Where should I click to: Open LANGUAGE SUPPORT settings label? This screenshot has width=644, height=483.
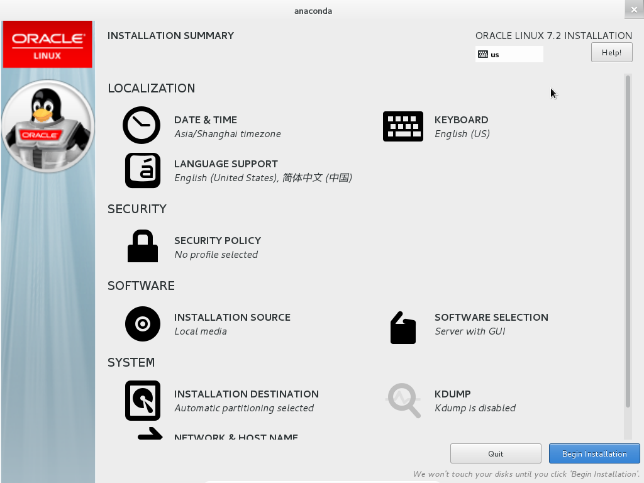[226, 164]
